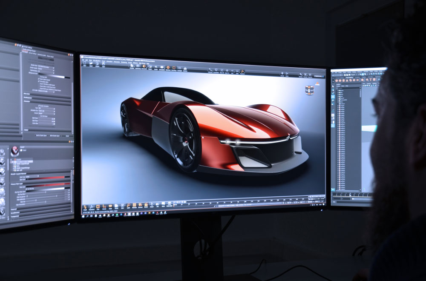Click the Background Color gradient bar
This screenshot has width=426, height=281.
[52, 75]
